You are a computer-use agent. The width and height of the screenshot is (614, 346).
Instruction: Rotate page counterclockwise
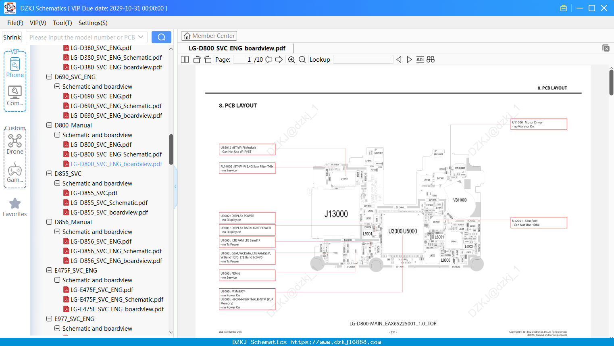197,60
